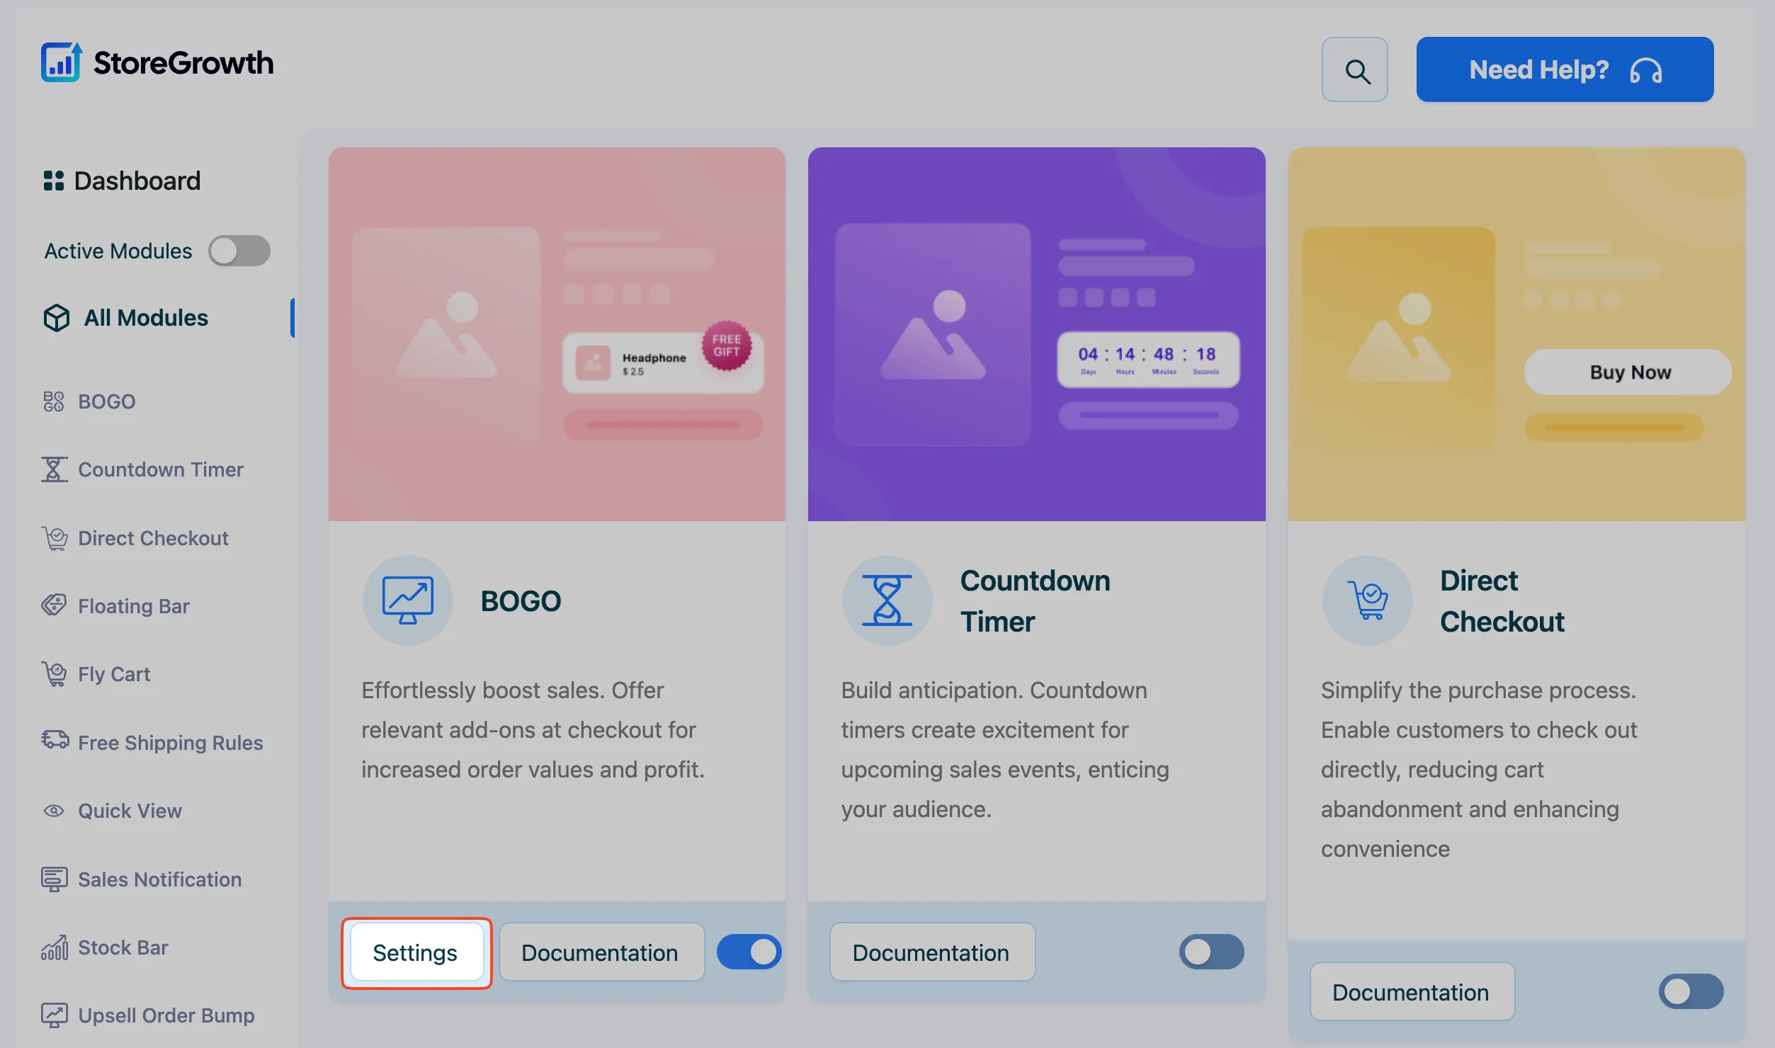The height and width of the screenshot is (1048, 1775).
Task: Enable the Direct Checkout module toggle
Action: point(1691,991)
